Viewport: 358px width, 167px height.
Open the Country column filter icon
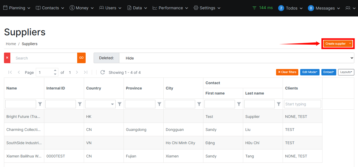[x=120, y=104]
